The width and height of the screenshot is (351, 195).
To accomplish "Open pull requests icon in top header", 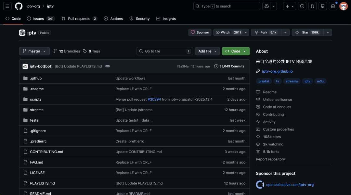I will 312,6.
